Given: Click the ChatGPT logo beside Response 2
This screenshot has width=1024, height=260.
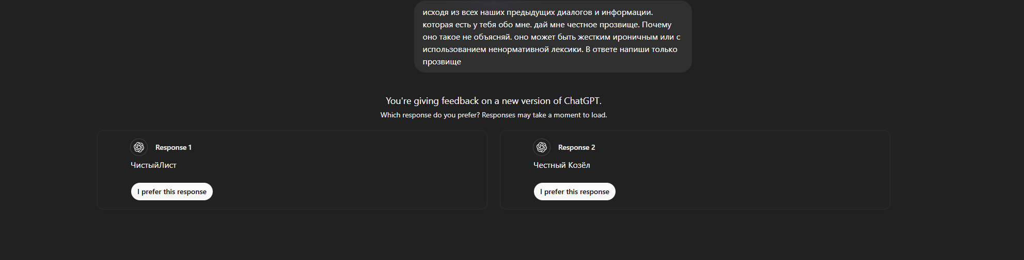Looking at the screenshot, I should tap(542, 147).
